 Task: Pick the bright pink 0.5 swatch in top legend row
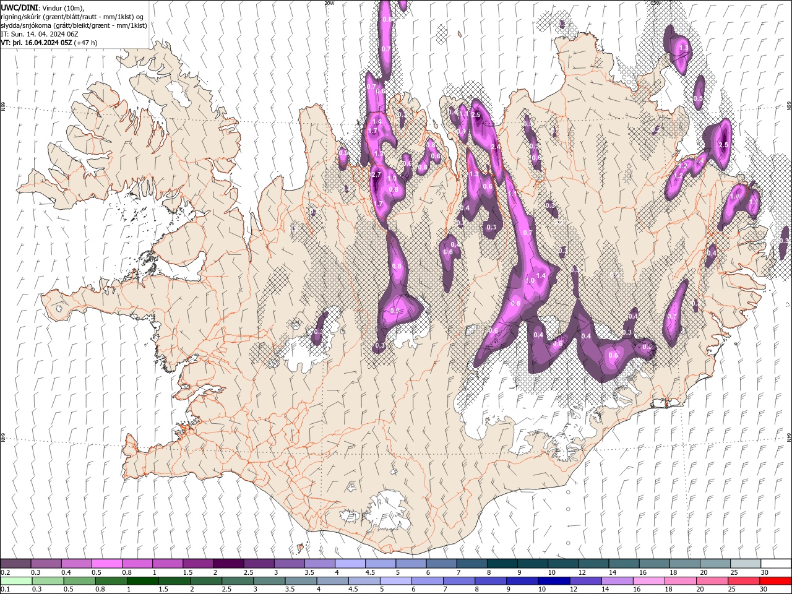click(x=106, y=564)
